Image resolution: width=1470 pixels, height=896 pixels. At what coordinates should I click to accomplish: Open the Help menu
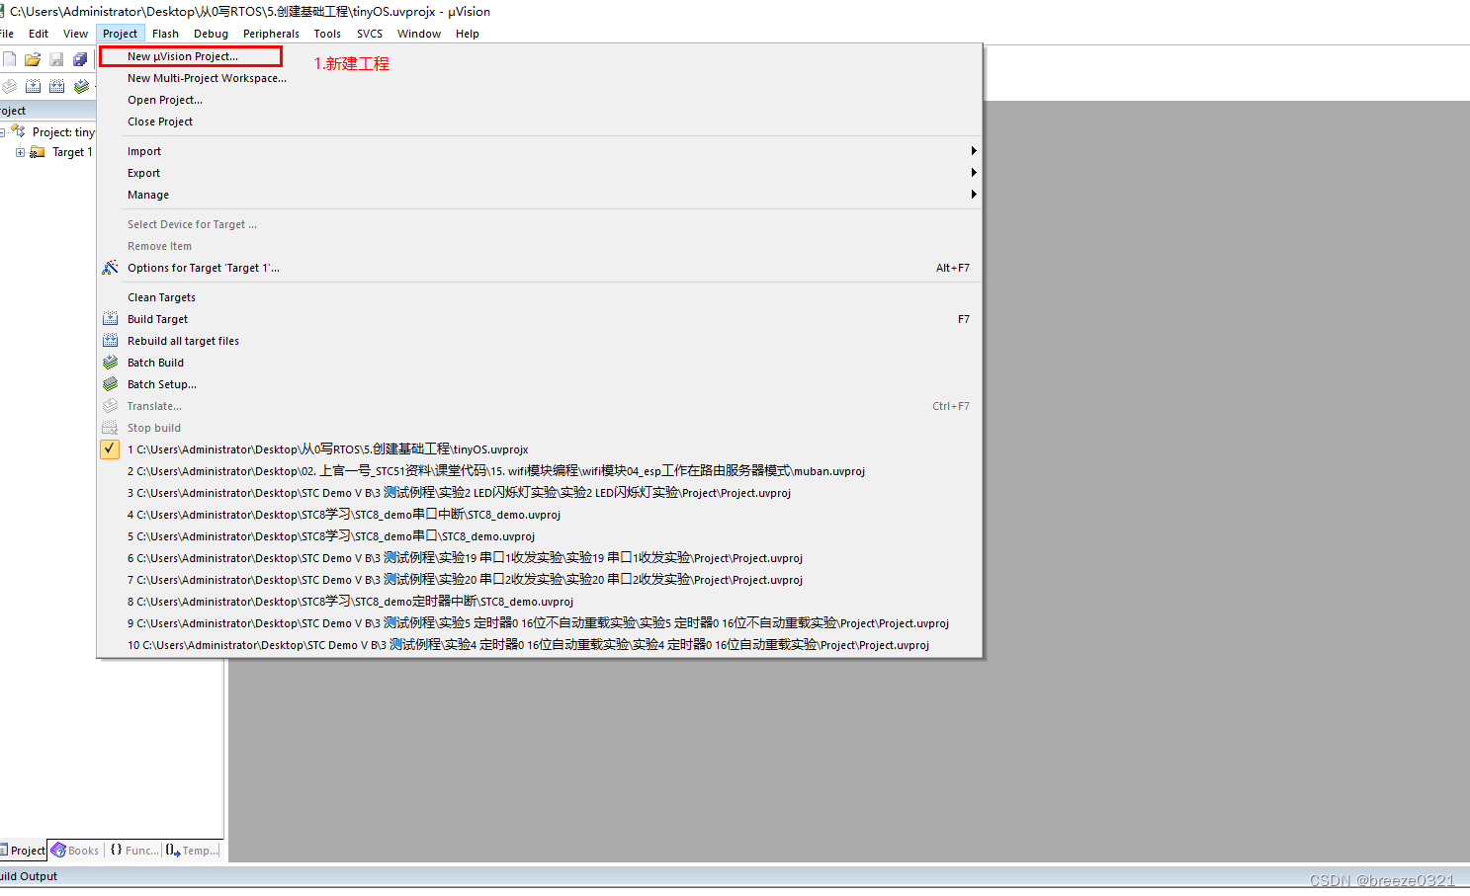tap(468, 34)
